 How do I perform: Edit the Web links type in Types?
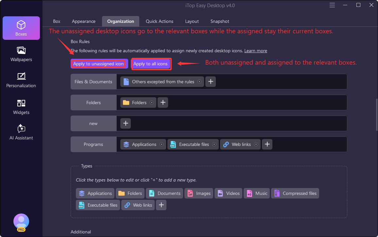pyautogui.click(x=138, y=205)
